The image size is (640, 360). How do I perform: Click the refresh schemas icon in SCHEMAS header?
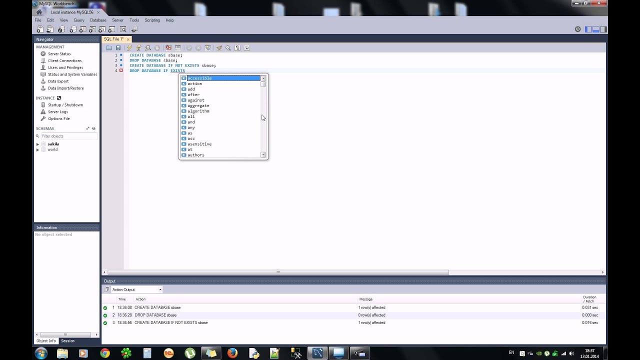93,128
